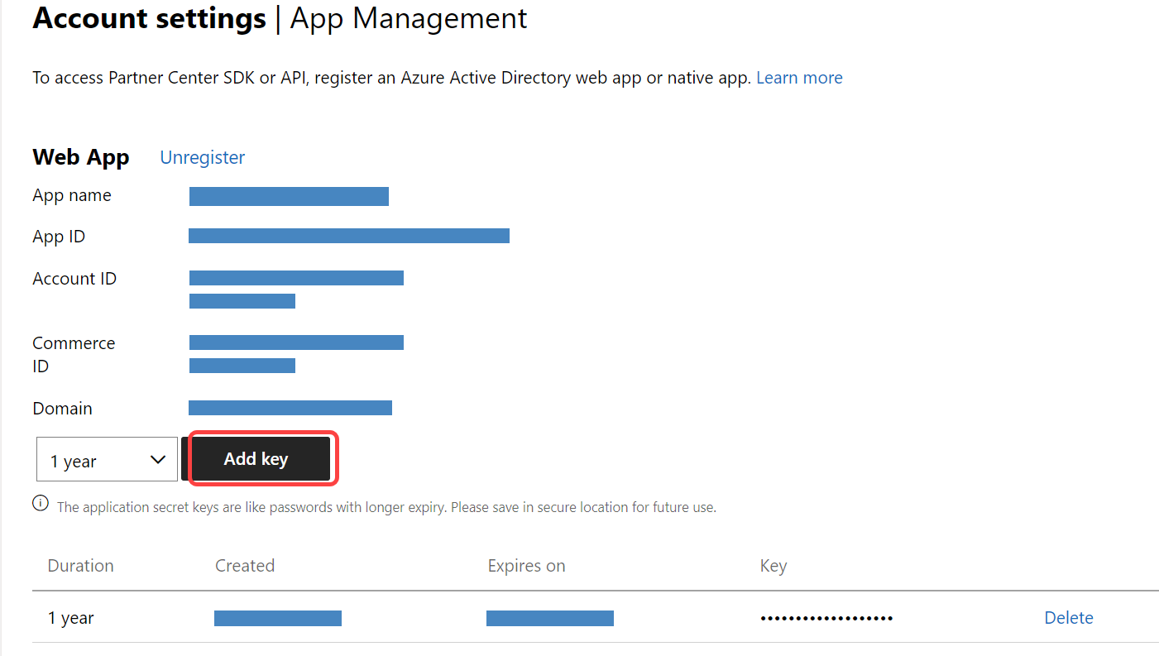
Task: Click the 1 year cell in key row
Action: 70,618
